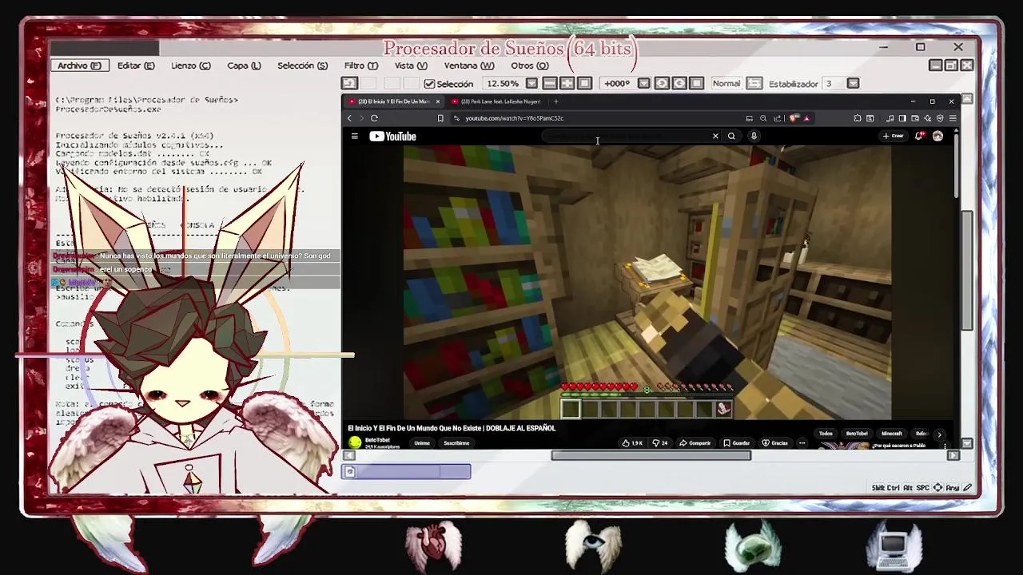This screenshot has width=1023, height=575.
Task: Dislike the video
Action: [x=659, y=443]
